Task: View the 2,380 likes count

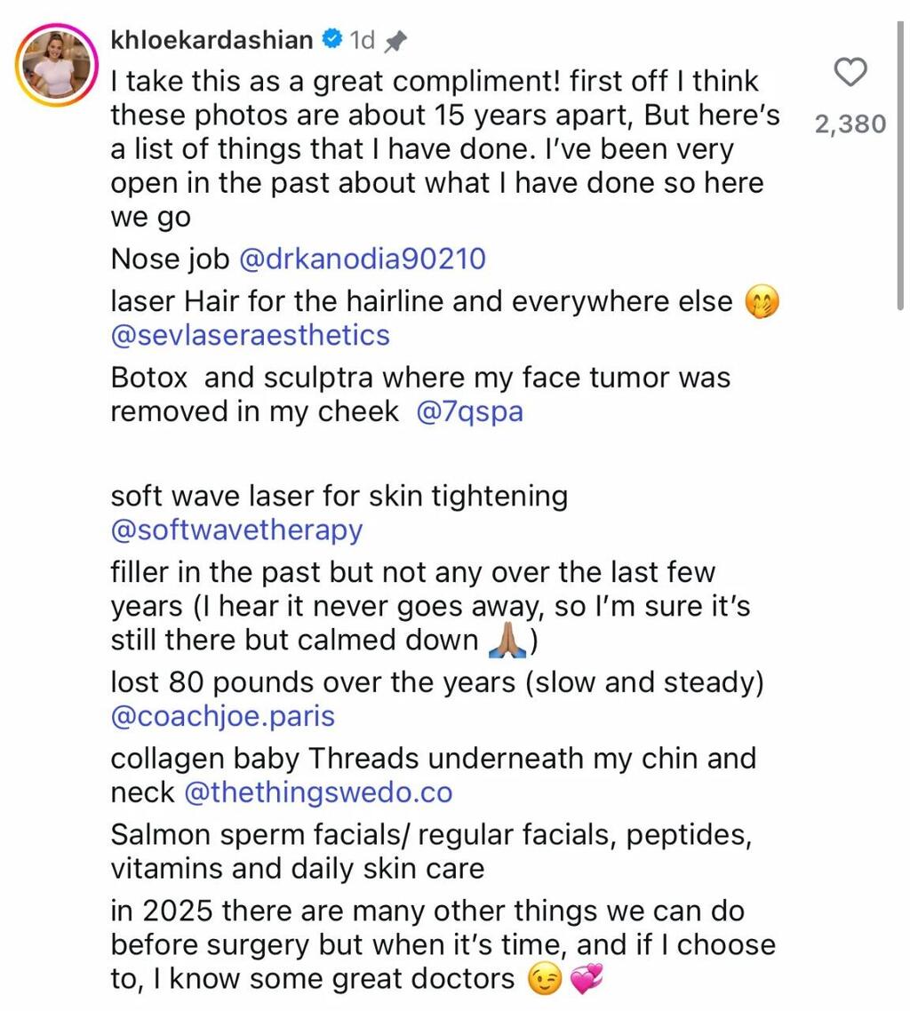Action: (850, 123)
